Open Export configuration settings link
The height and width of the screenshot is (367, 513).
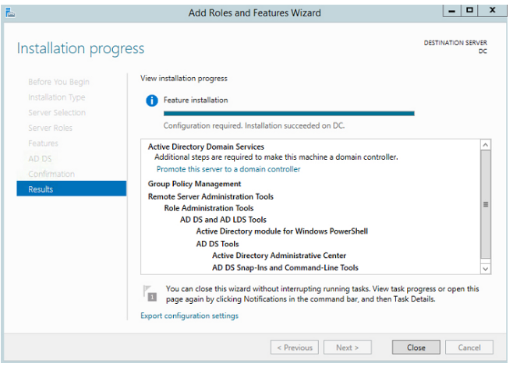[x=189, y=316]
